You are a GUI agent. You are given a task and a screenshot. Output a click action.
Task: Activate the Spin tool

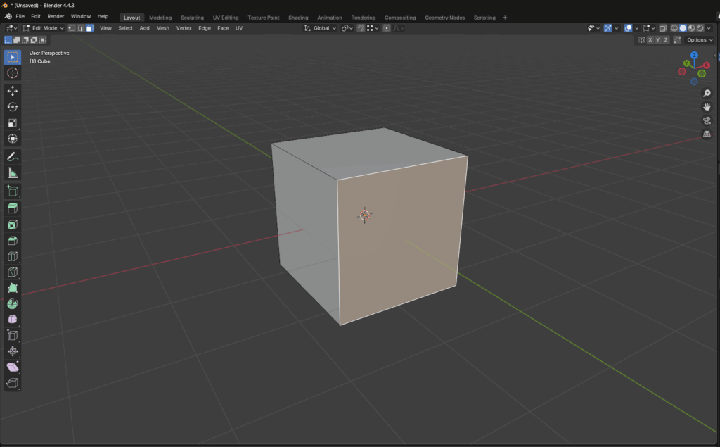[13, 303]
